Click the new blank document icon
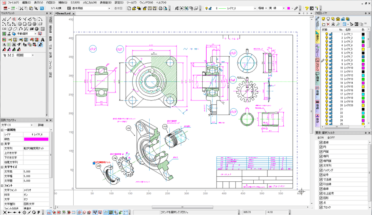 tap(129, 8)
